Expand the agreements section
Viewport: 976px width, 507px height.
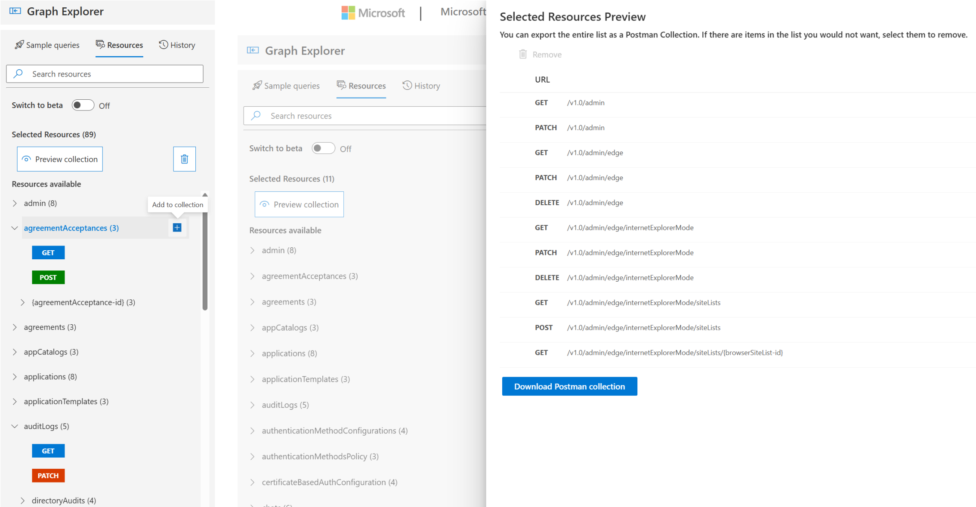pyautogui.click(x=14, y=326)
